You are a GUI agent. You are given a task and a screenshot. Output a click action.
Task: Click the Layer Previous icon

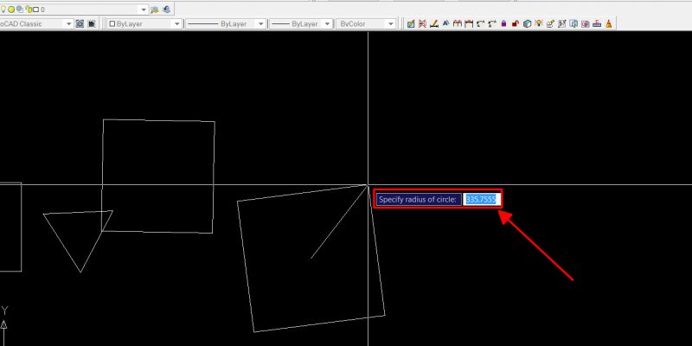pyautogui.click(x=154, y=9)
